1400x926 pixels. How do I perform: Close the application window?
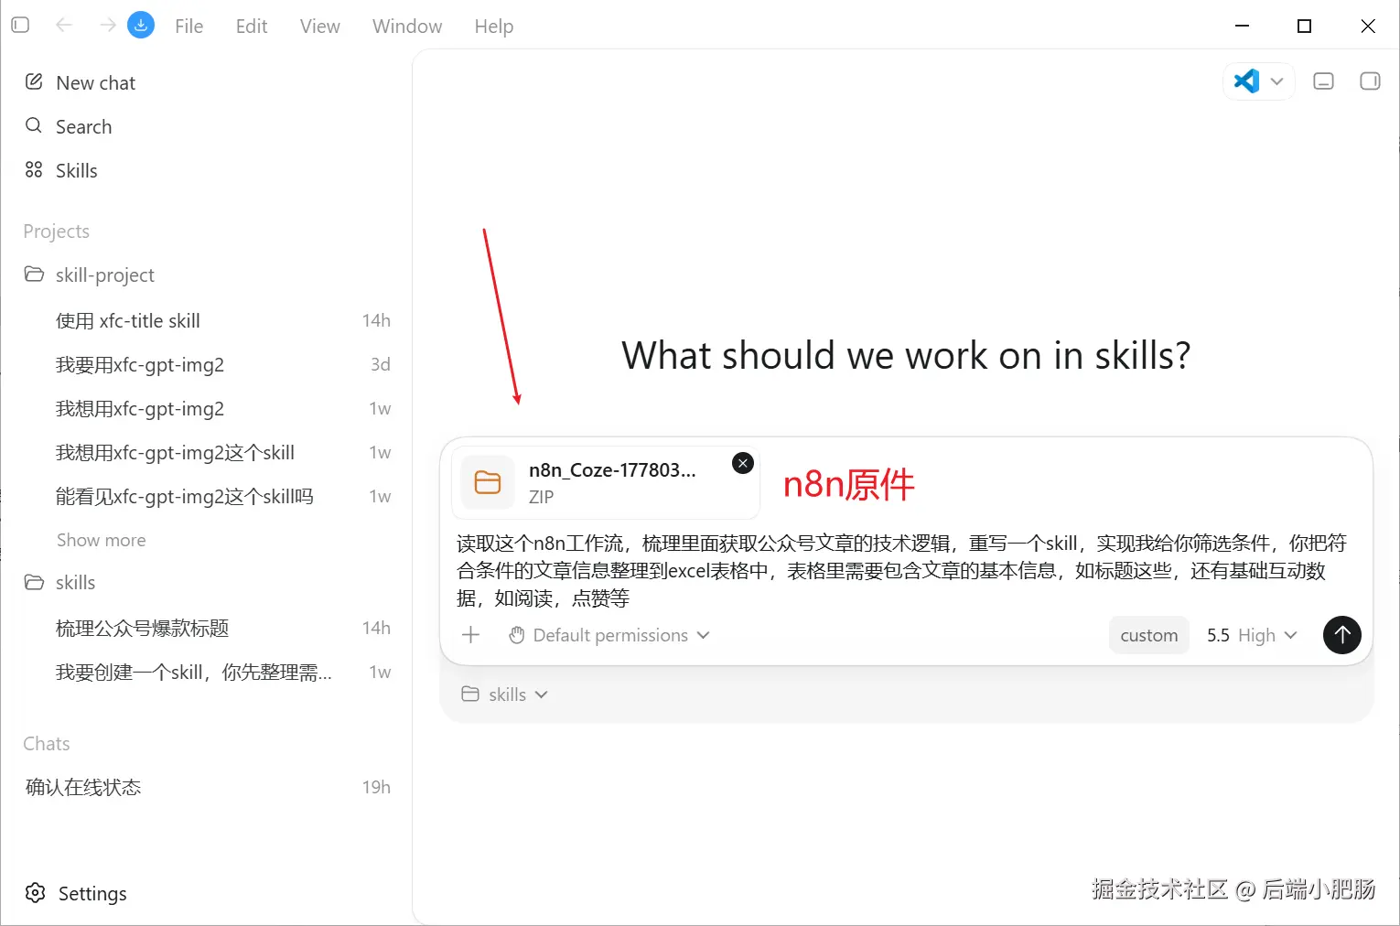click(x=1368, y=26)
